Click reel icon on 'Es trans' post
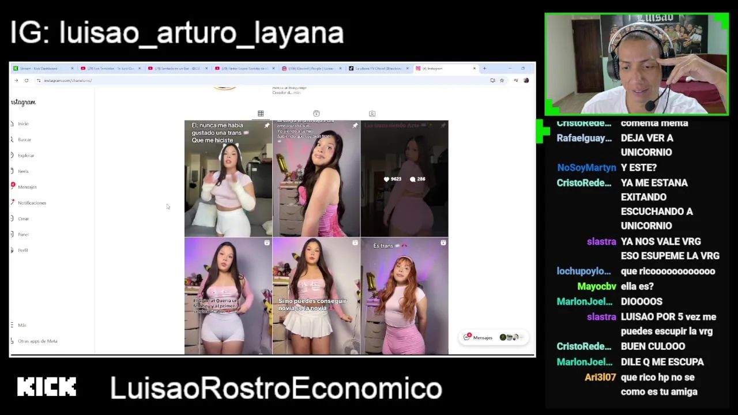This screenshot has width=738, height=415. (443, 243)
